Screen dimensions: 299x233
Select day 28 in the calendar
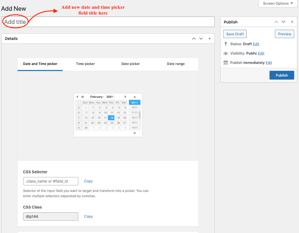85,128
